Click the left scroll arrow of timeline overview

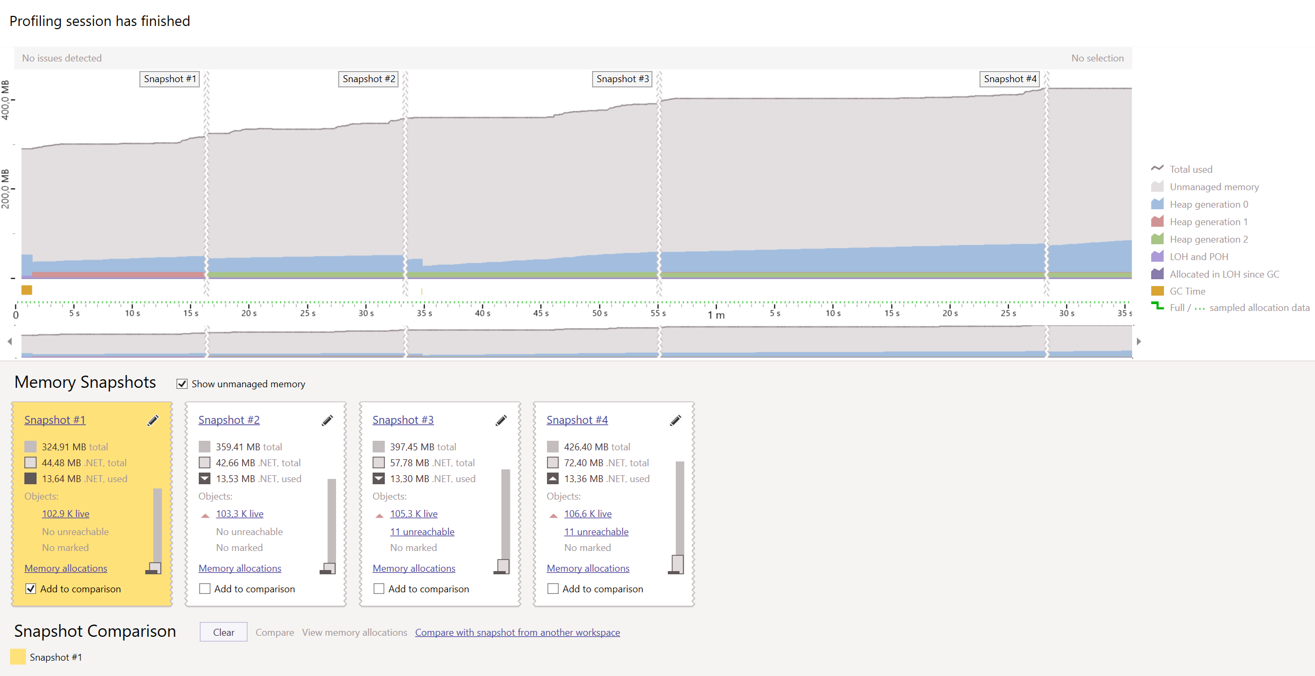[10, 342]
